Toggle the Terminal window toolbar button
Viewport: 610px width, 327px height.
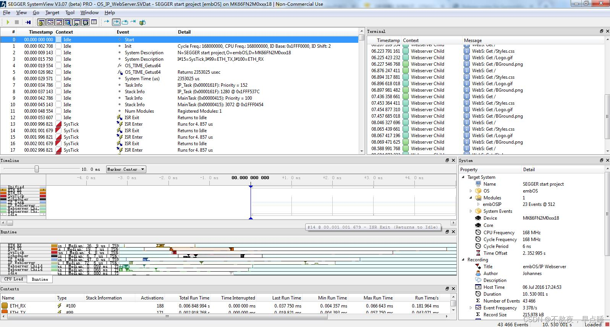(76, 23)
